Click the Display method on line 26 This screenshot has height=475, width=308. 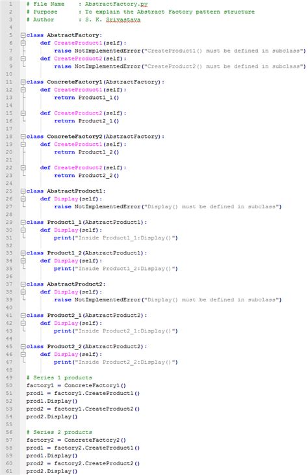pos(66,198)
